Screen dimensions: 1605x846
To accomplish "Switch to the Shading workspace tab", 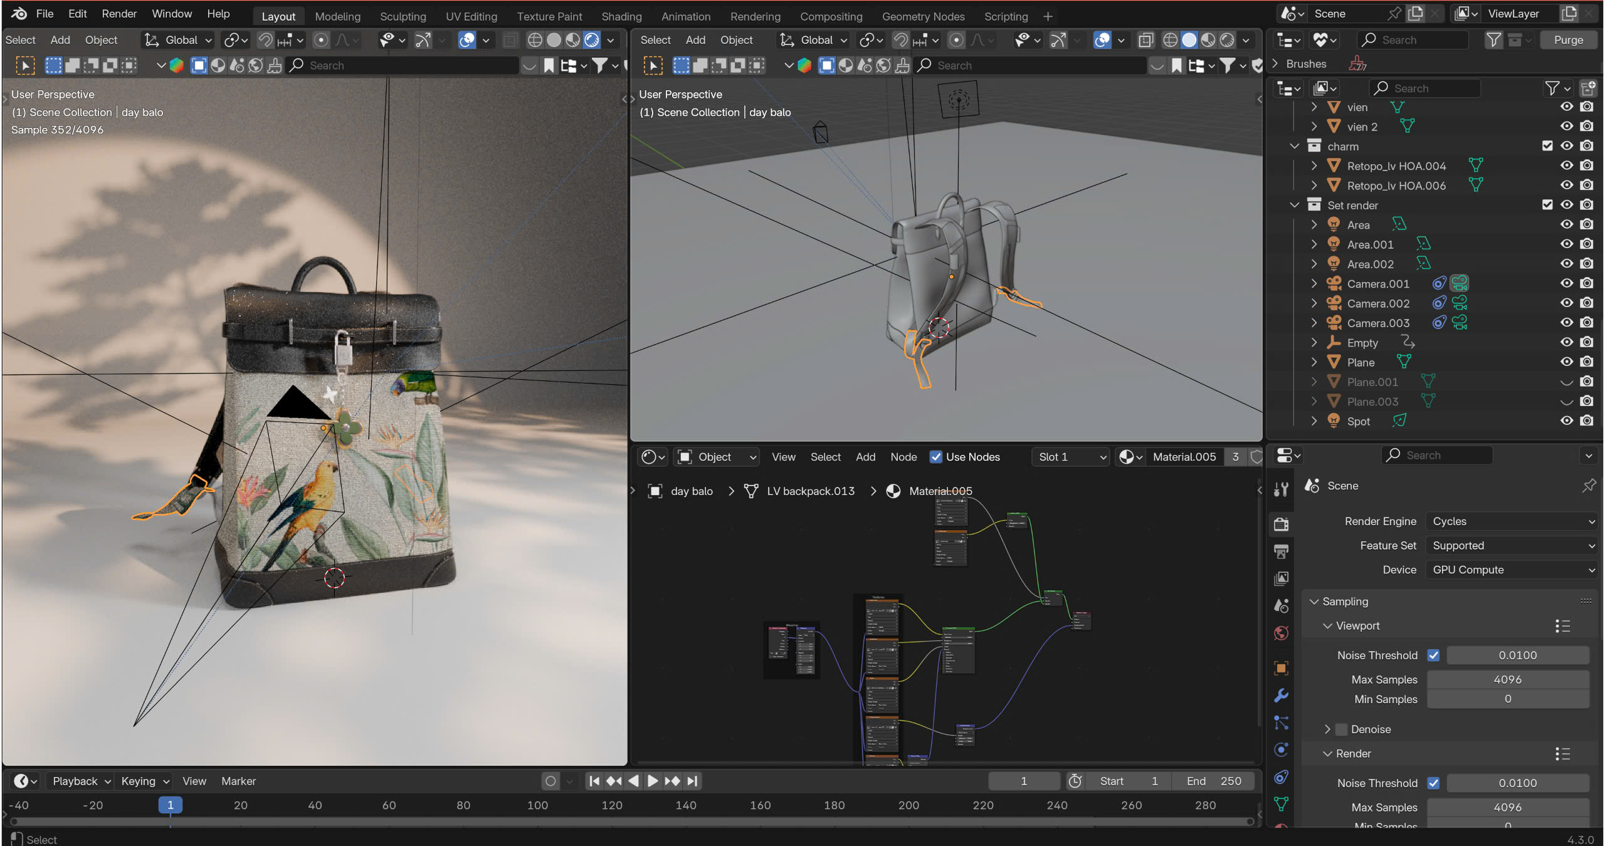I will pyautogui.click(x=621, y=16).
